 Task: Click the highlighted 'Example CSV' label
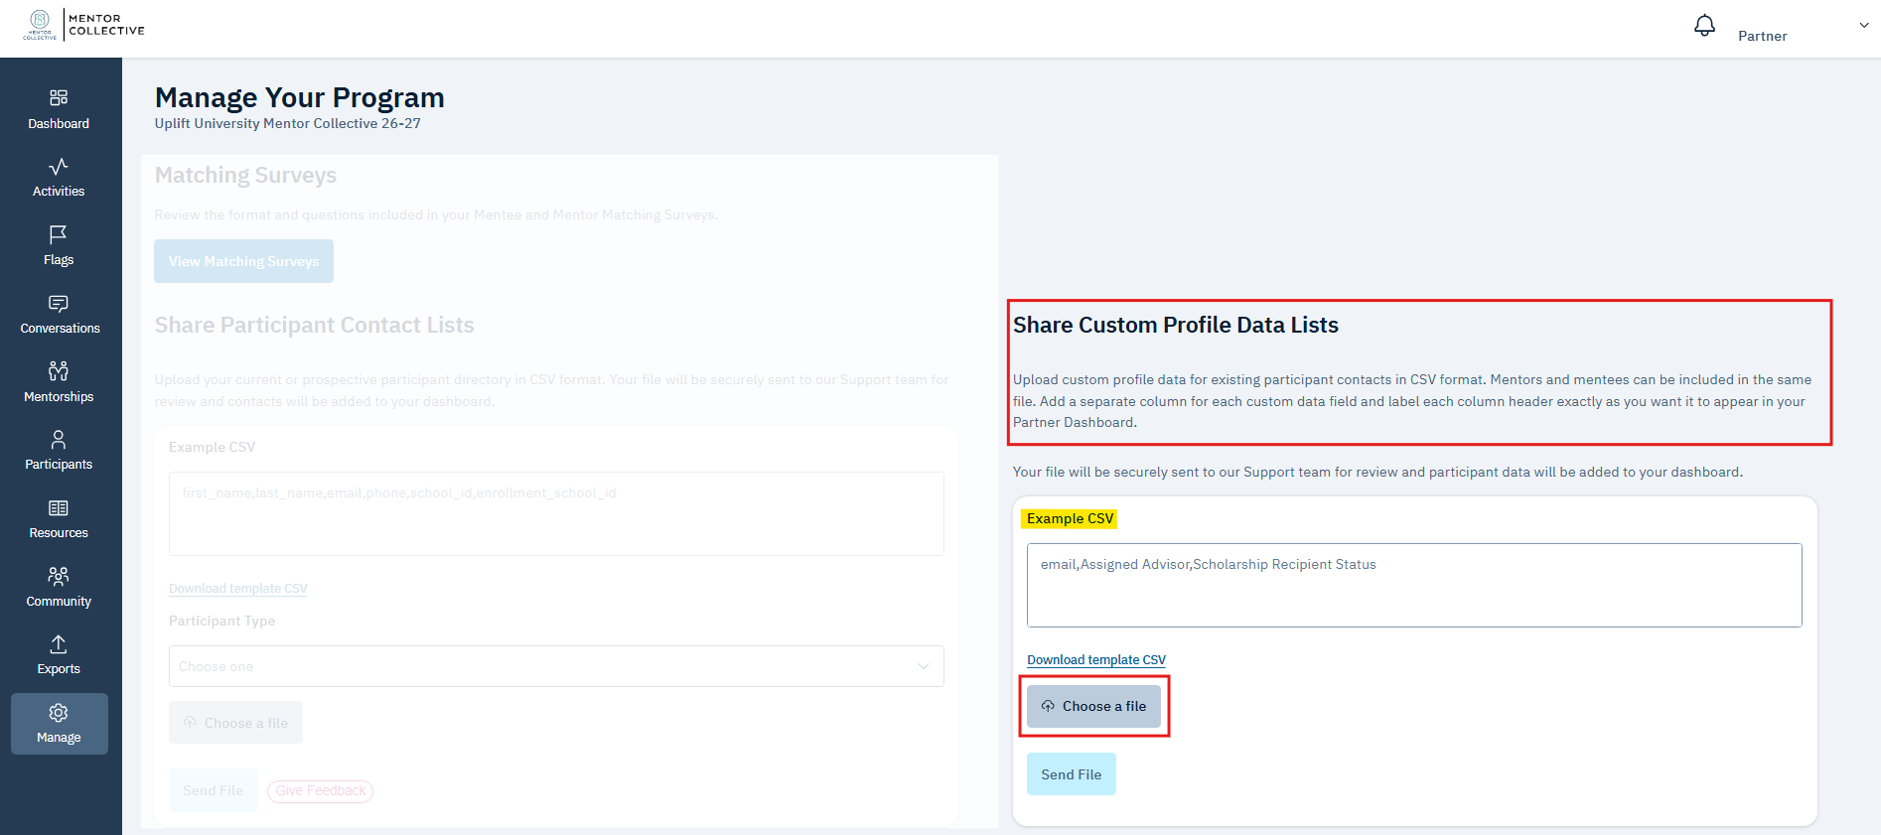pyautogui.click(x=1070, y=518)
